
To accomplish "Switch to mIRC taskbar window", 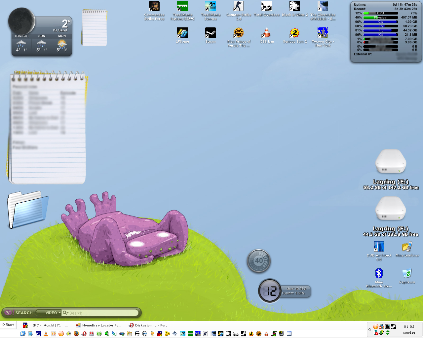I will click(45, 325).
